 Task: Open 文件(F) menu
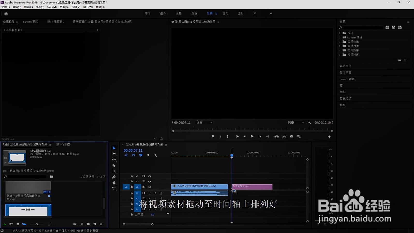[x=6, y=7]
